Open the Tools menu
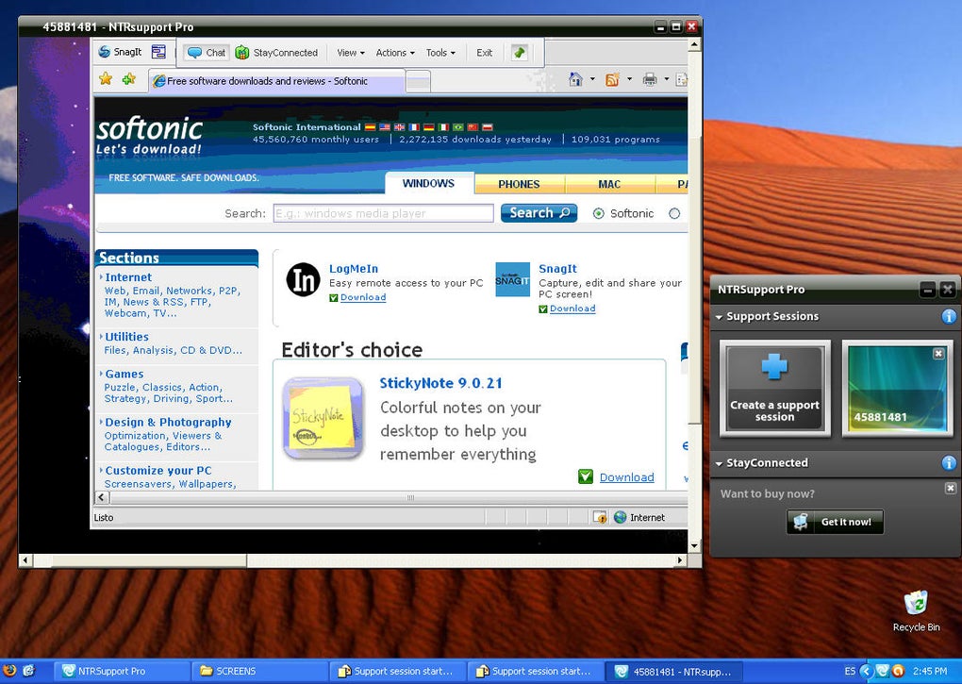Screen dimensions: 962x684 coord(440,53)
